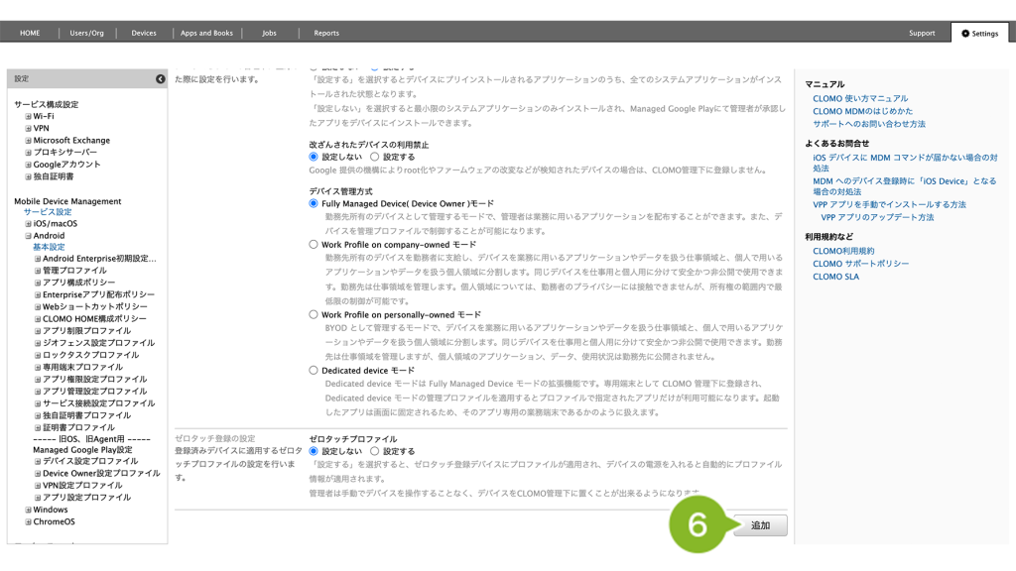Open VPP アプリのアップデート方法 link
Screen dimensions: 1016x571
(877, 217)
